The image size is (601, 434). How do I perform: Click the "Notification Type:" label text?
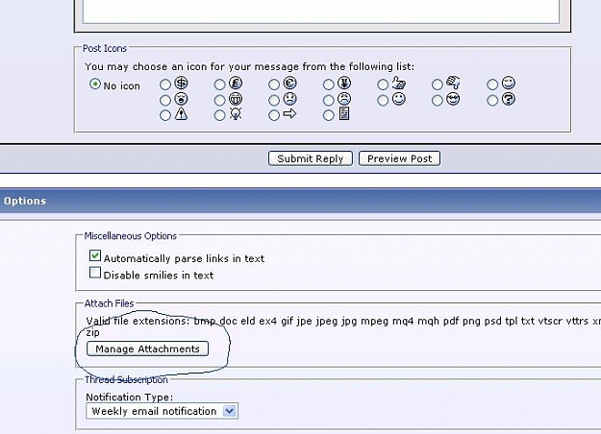click(x=130, y=397)
